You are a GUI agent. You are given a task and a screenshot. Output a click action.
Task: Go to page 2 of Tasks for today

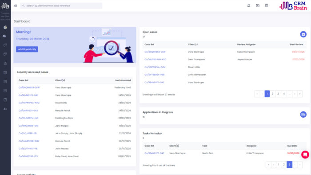pos(284,164)
